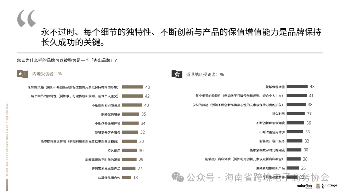Click the 永恒的风格 label in the Hong Kong chart
The image size is (340, 191).
(238, 105)
